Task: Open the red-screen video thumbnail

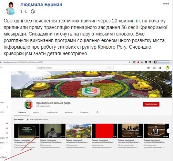Action: click(104, 131)
